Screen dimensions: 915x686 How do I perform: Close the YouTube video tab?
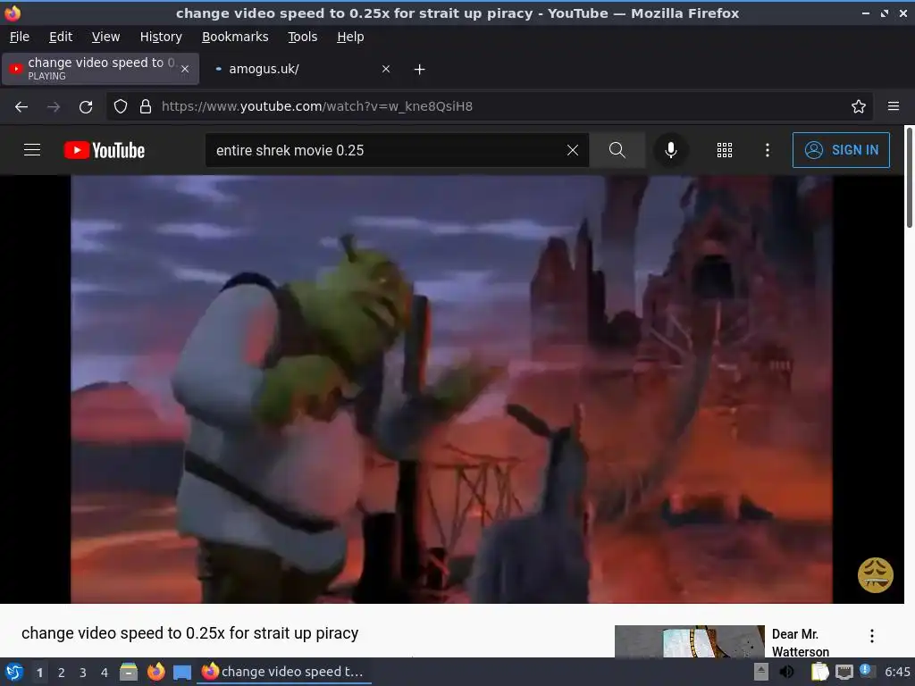coord(185,69)
